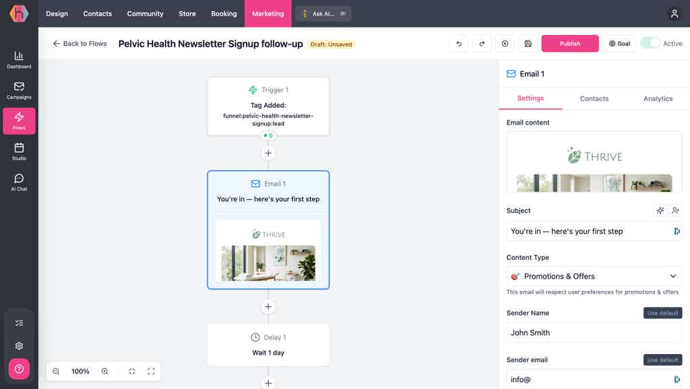Open settings gear in sidebar
This screenshot has width=690, height=389.
tap(19, 346)
